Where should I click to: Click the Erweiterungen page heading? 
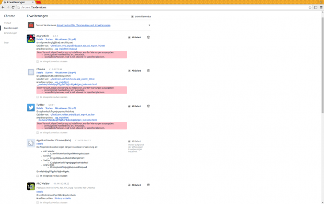click(x=38, y=16)
